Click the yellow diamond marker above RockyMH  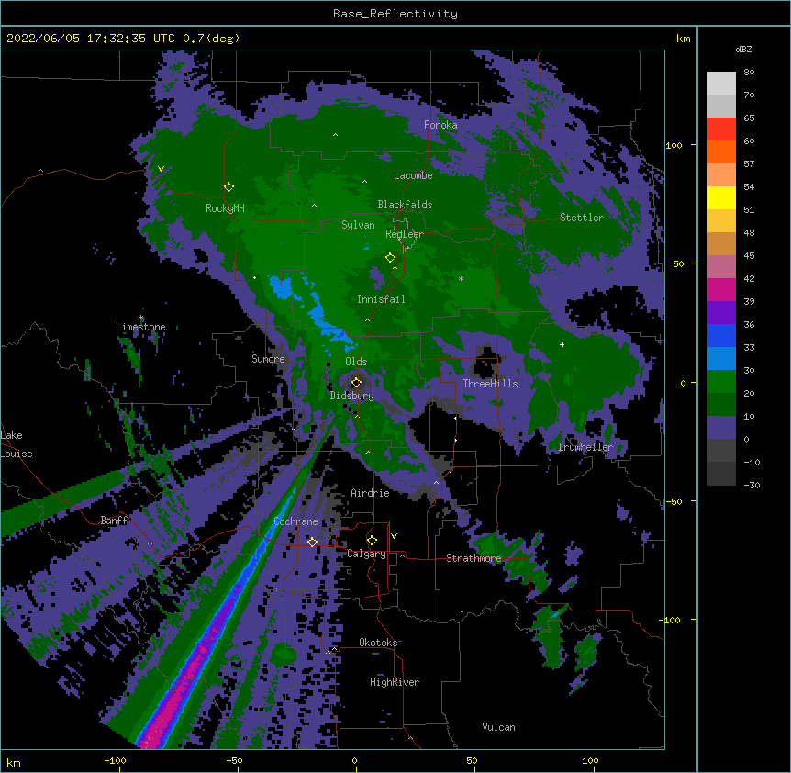pos(228,187)
